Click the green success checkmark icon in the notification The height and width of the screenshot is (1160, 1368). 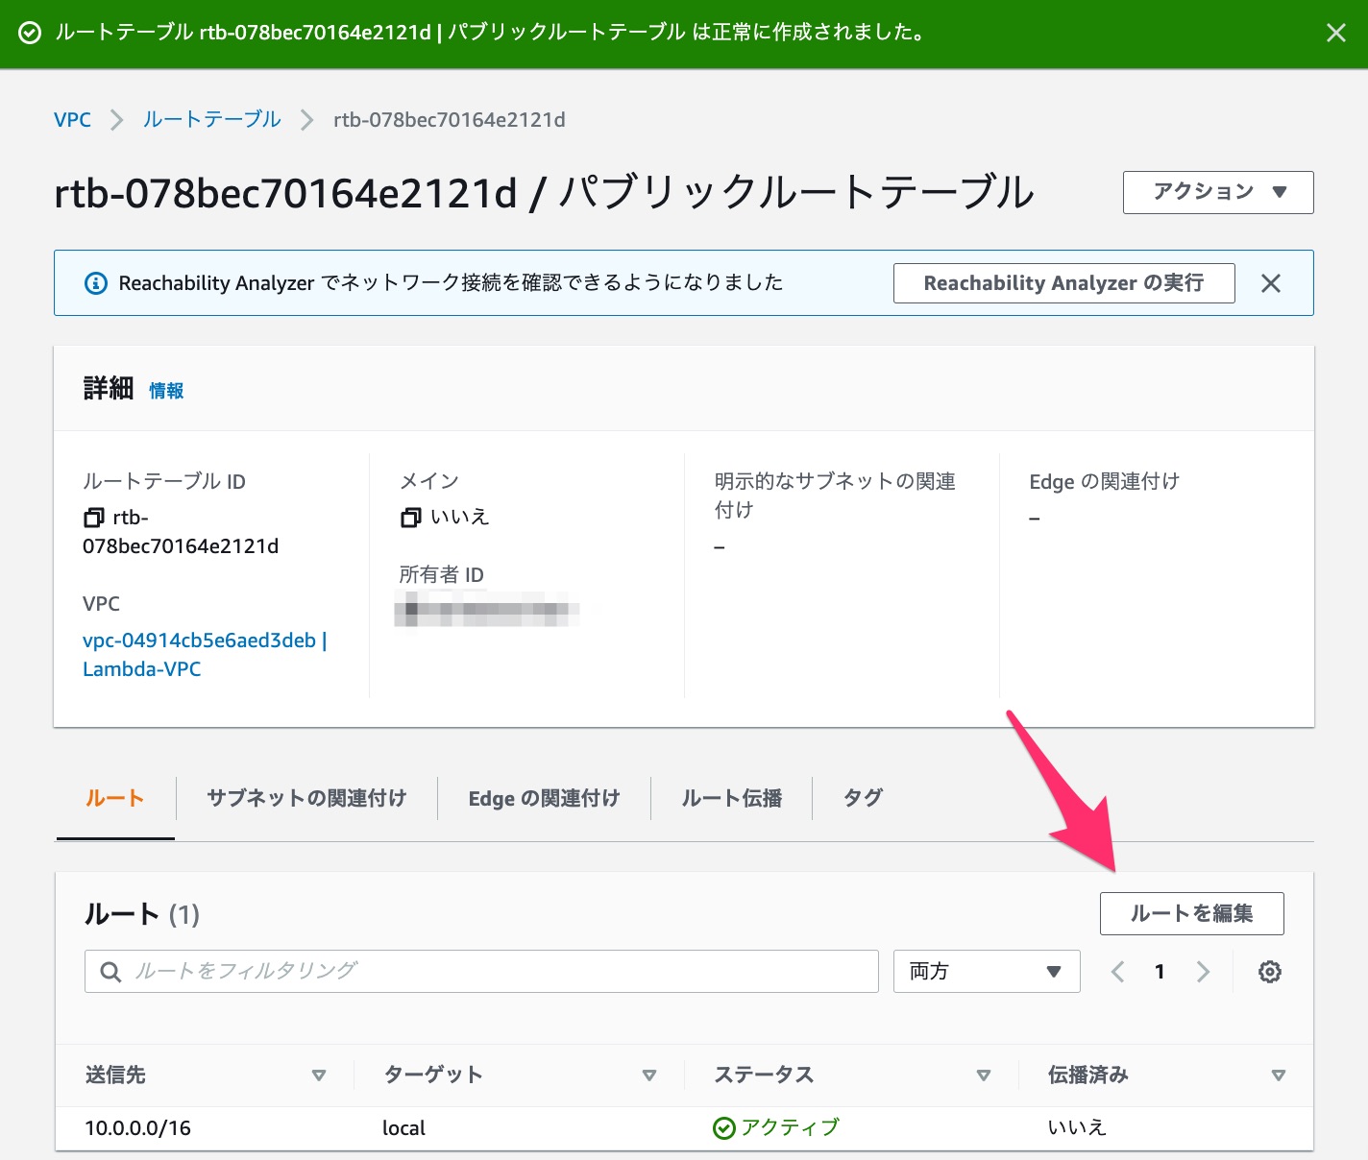pos(30,33)
